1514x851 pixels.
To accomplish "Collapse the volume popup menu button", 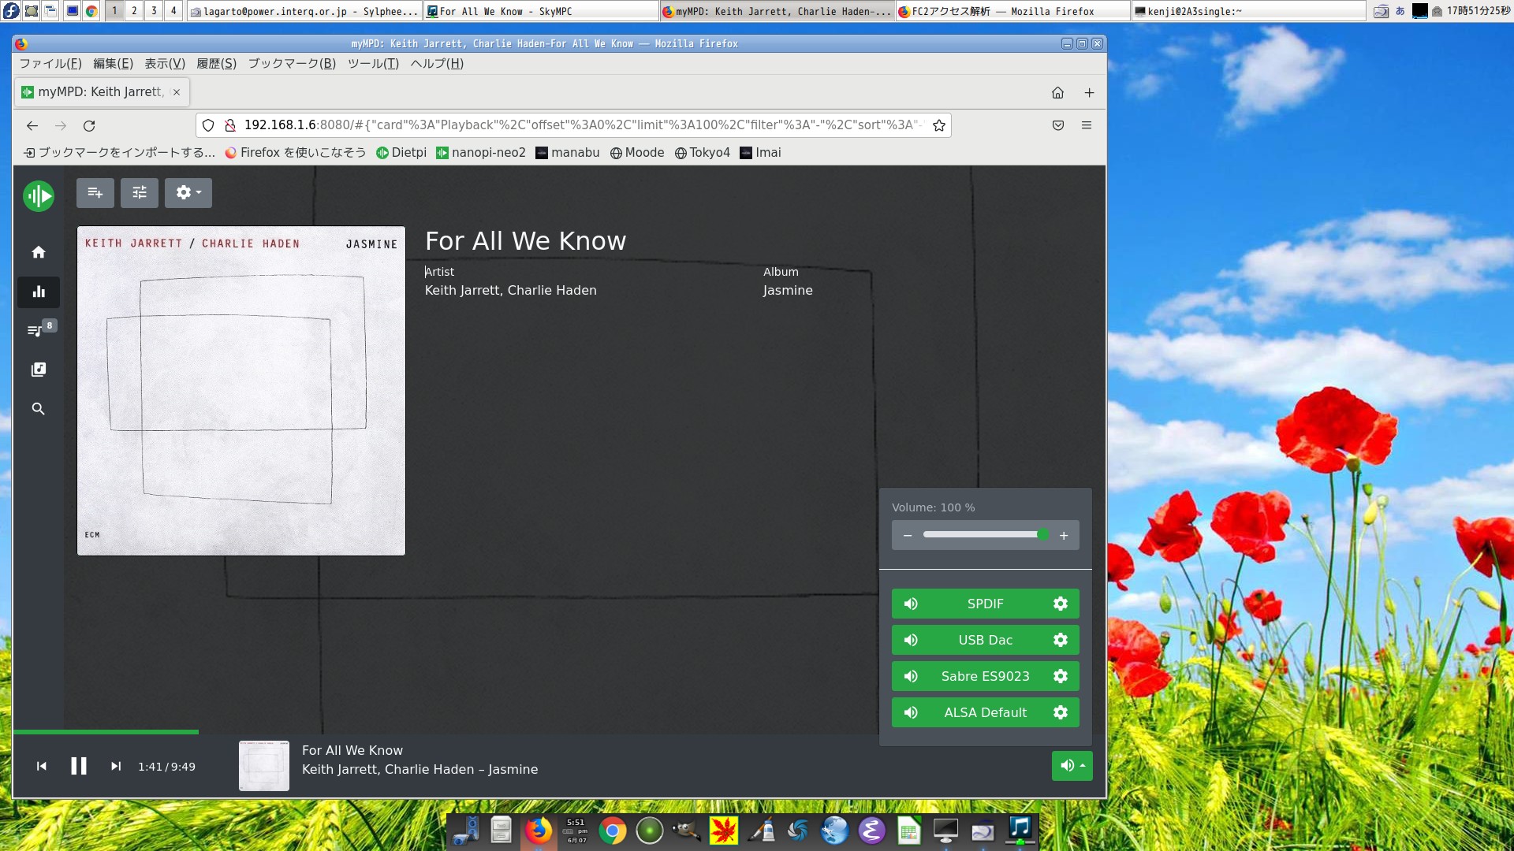I will [x=1072, y=766].
